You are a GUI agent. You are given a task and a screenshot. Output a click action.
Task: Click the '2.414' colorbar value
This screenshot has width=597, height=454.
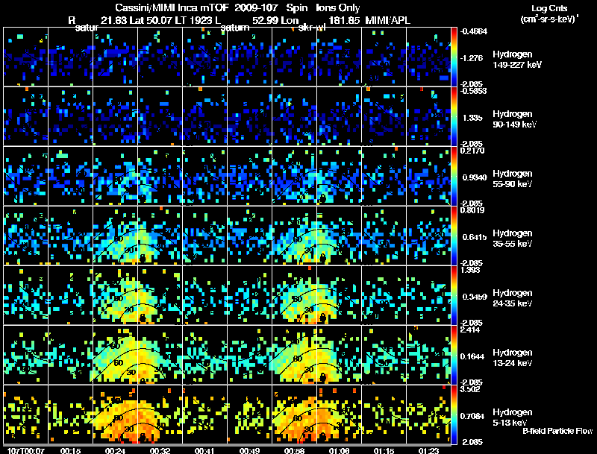click(x=470, y=330)
